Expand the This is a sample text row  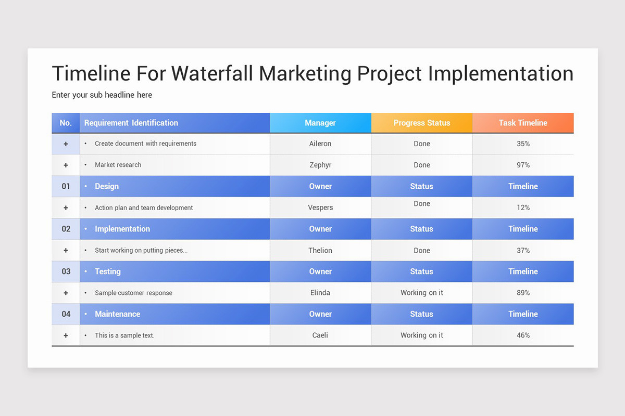pos(66,335)
